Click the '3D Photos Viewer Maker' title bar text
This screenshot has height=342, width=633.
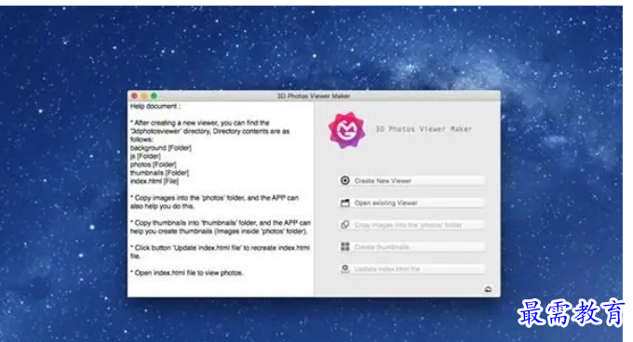pyautogui.click(x=314, y=96)
